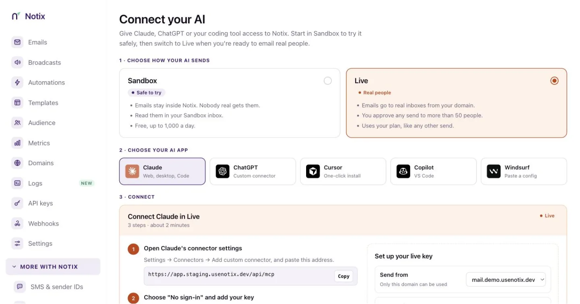
Task: Select the Live radio button
Action: (555, 81)
